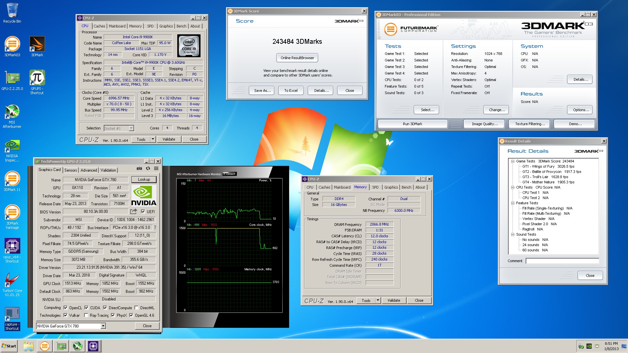Toggle the UEFI checkbox in GPU-Z
The image size is (628, 353).
pyautogui.click(x=143, y=211)
